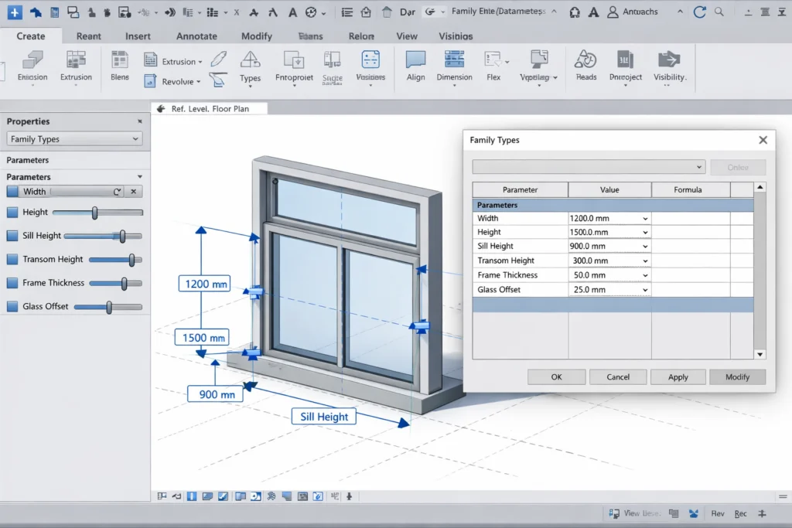Click Apply in the Family Types dialog
792x528 pixels.
point(678,376)
